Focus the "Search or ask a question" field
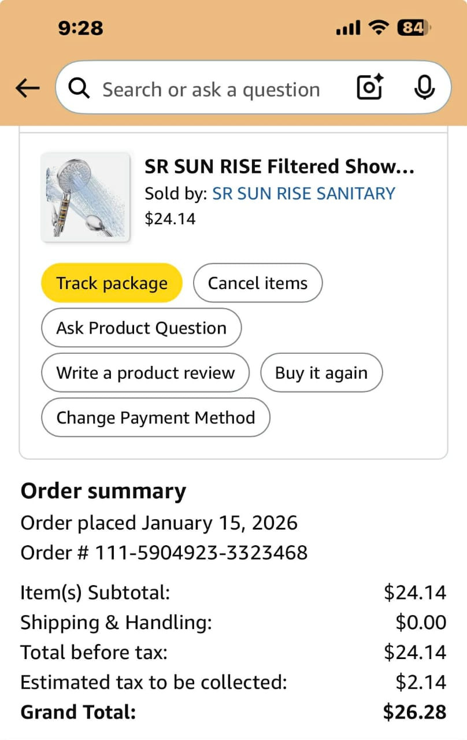The width and height of the screenshot is (467, 740). [x=211, y=90]
